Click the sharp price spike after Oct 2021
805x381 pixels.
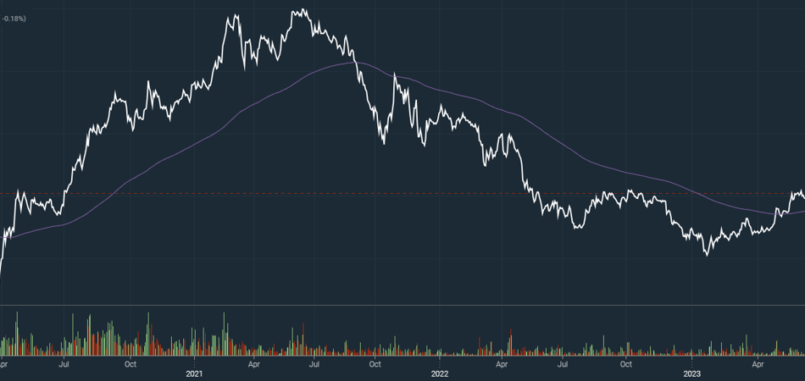pyautogui.click(x=395, y=75)
